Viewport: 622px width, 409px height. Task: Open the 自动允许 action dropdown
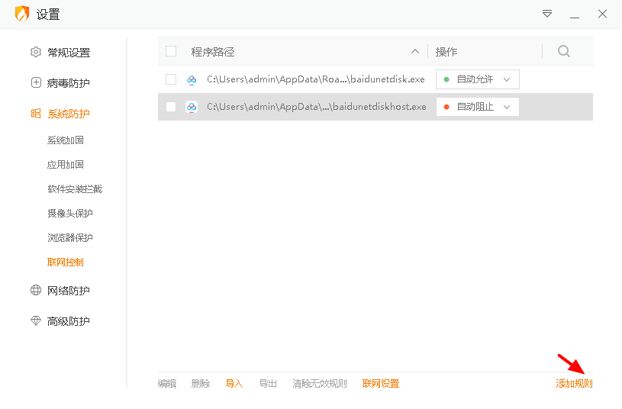477,79
